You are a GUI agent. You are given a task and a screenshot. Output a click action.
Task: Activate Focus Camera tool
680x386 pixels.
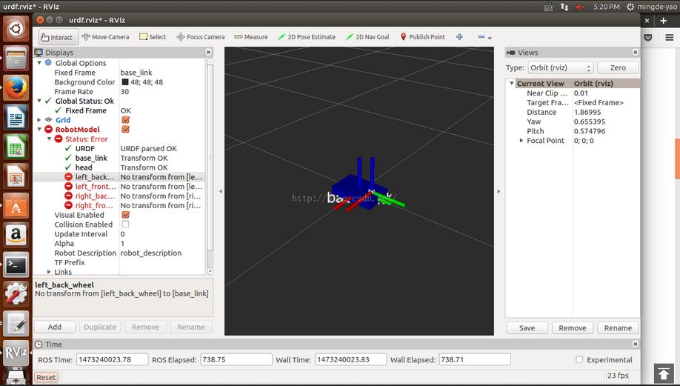(x=200, y=37)
